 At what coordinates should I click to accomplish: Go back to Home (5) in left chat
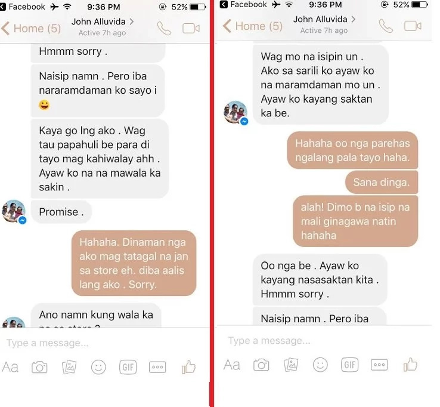pyautogui.click(x=31, y=29)
